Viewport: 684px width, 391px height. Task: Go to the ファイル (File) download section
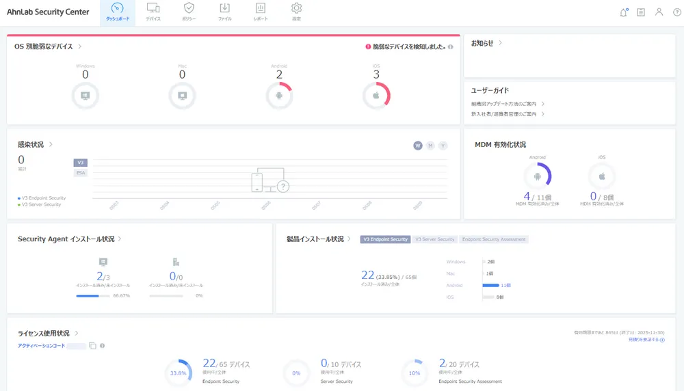click(224, 12)
